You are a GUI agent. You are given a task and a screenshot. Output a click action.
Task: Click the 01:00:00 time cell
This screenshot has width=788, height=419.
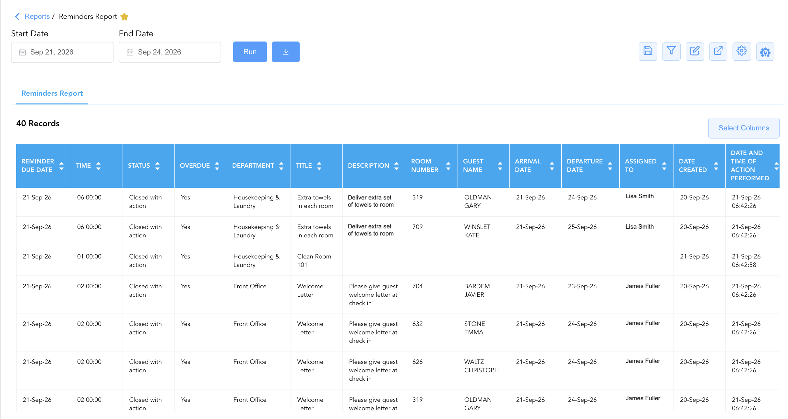coord(89,256)
